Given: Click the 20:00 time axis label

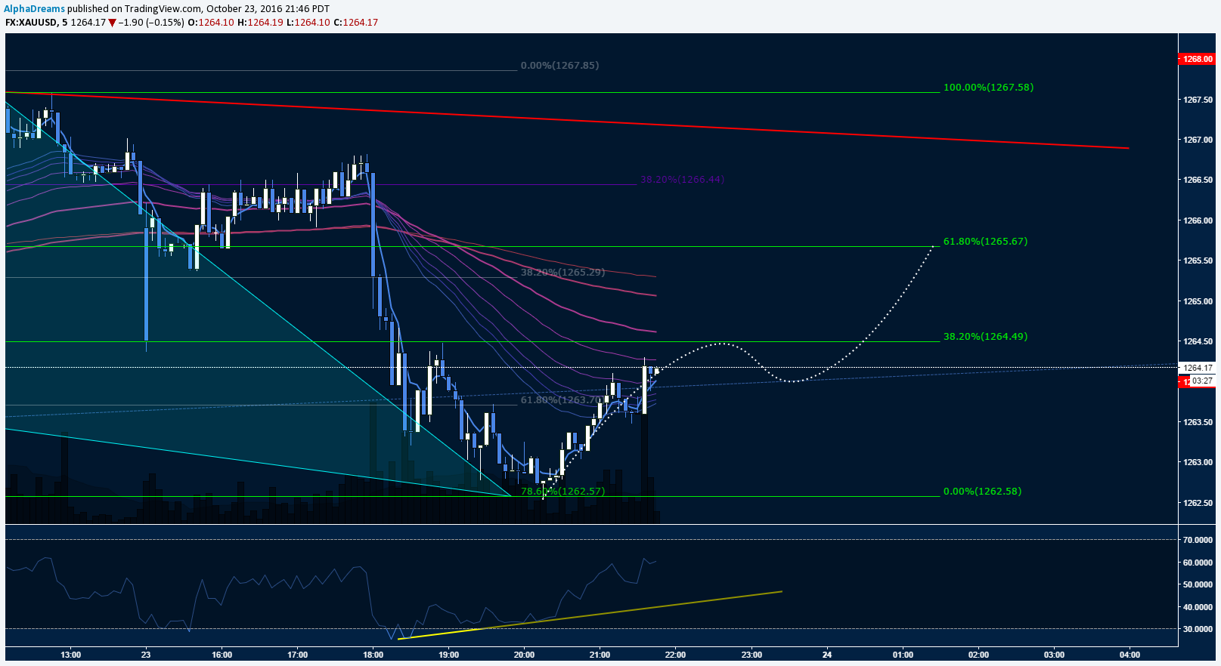Looking at the screenshot, I should coord(524,655).
